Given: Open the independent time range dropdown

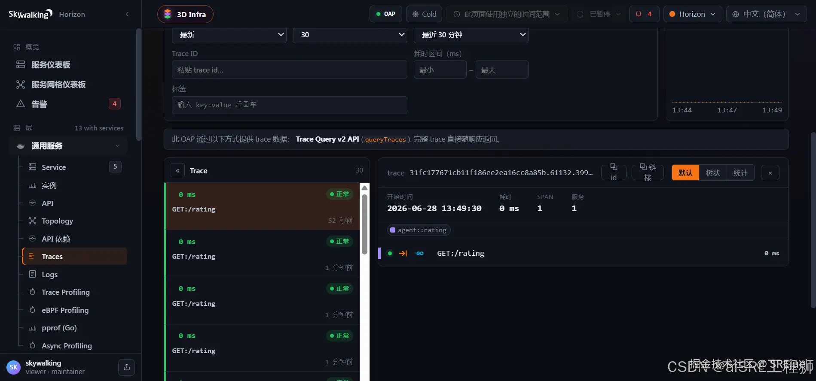Looking at the screenshot, I should point(507,14).
